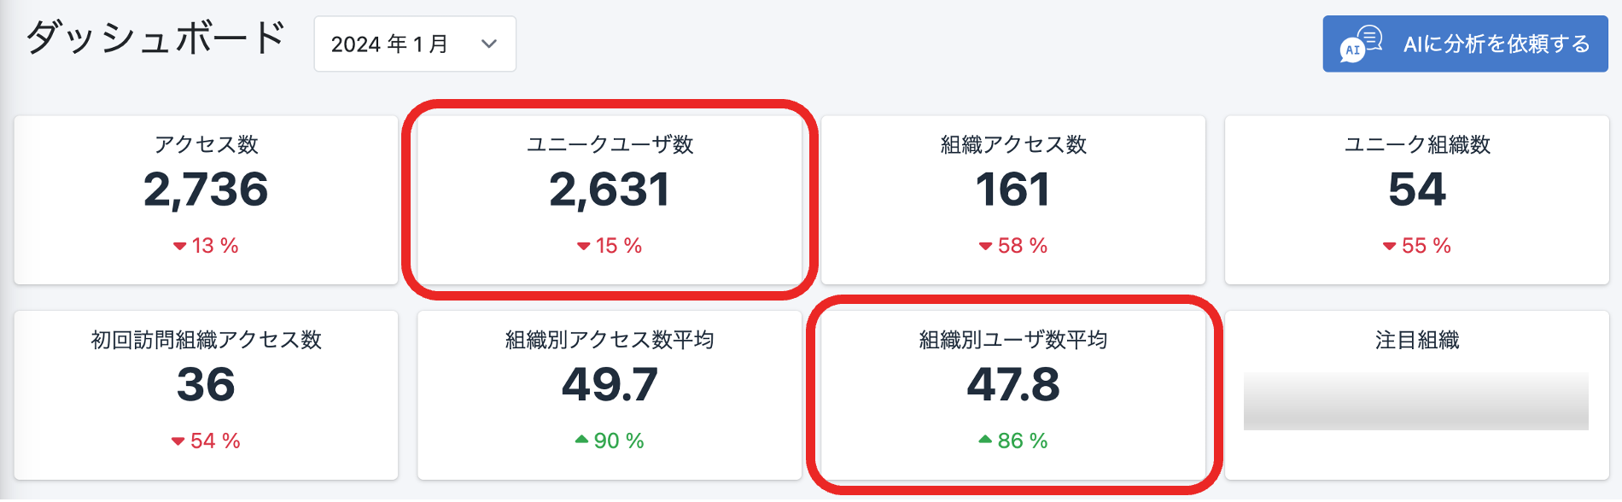Screen dimensions: 1622x502
Task: Click the red down arrow beside 54 %
Action: tap(178, 441)
